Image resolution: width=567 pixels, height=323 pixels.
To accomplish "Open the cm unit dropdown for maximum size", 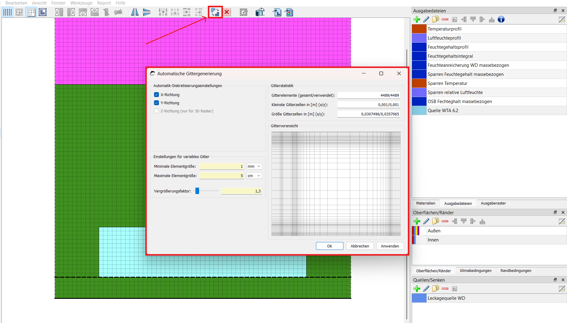I will (x=254, y=176).
